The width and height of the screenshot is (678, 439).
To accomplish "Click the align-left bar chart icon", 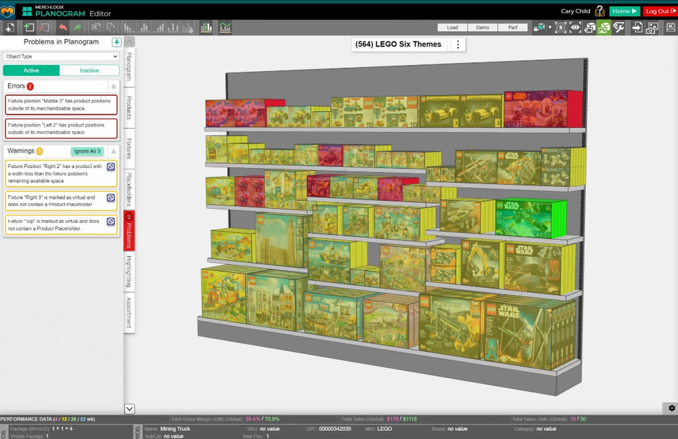I will [129, 28].
